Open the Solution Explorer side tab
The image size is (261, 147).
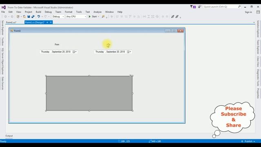(x=258, y=29)
